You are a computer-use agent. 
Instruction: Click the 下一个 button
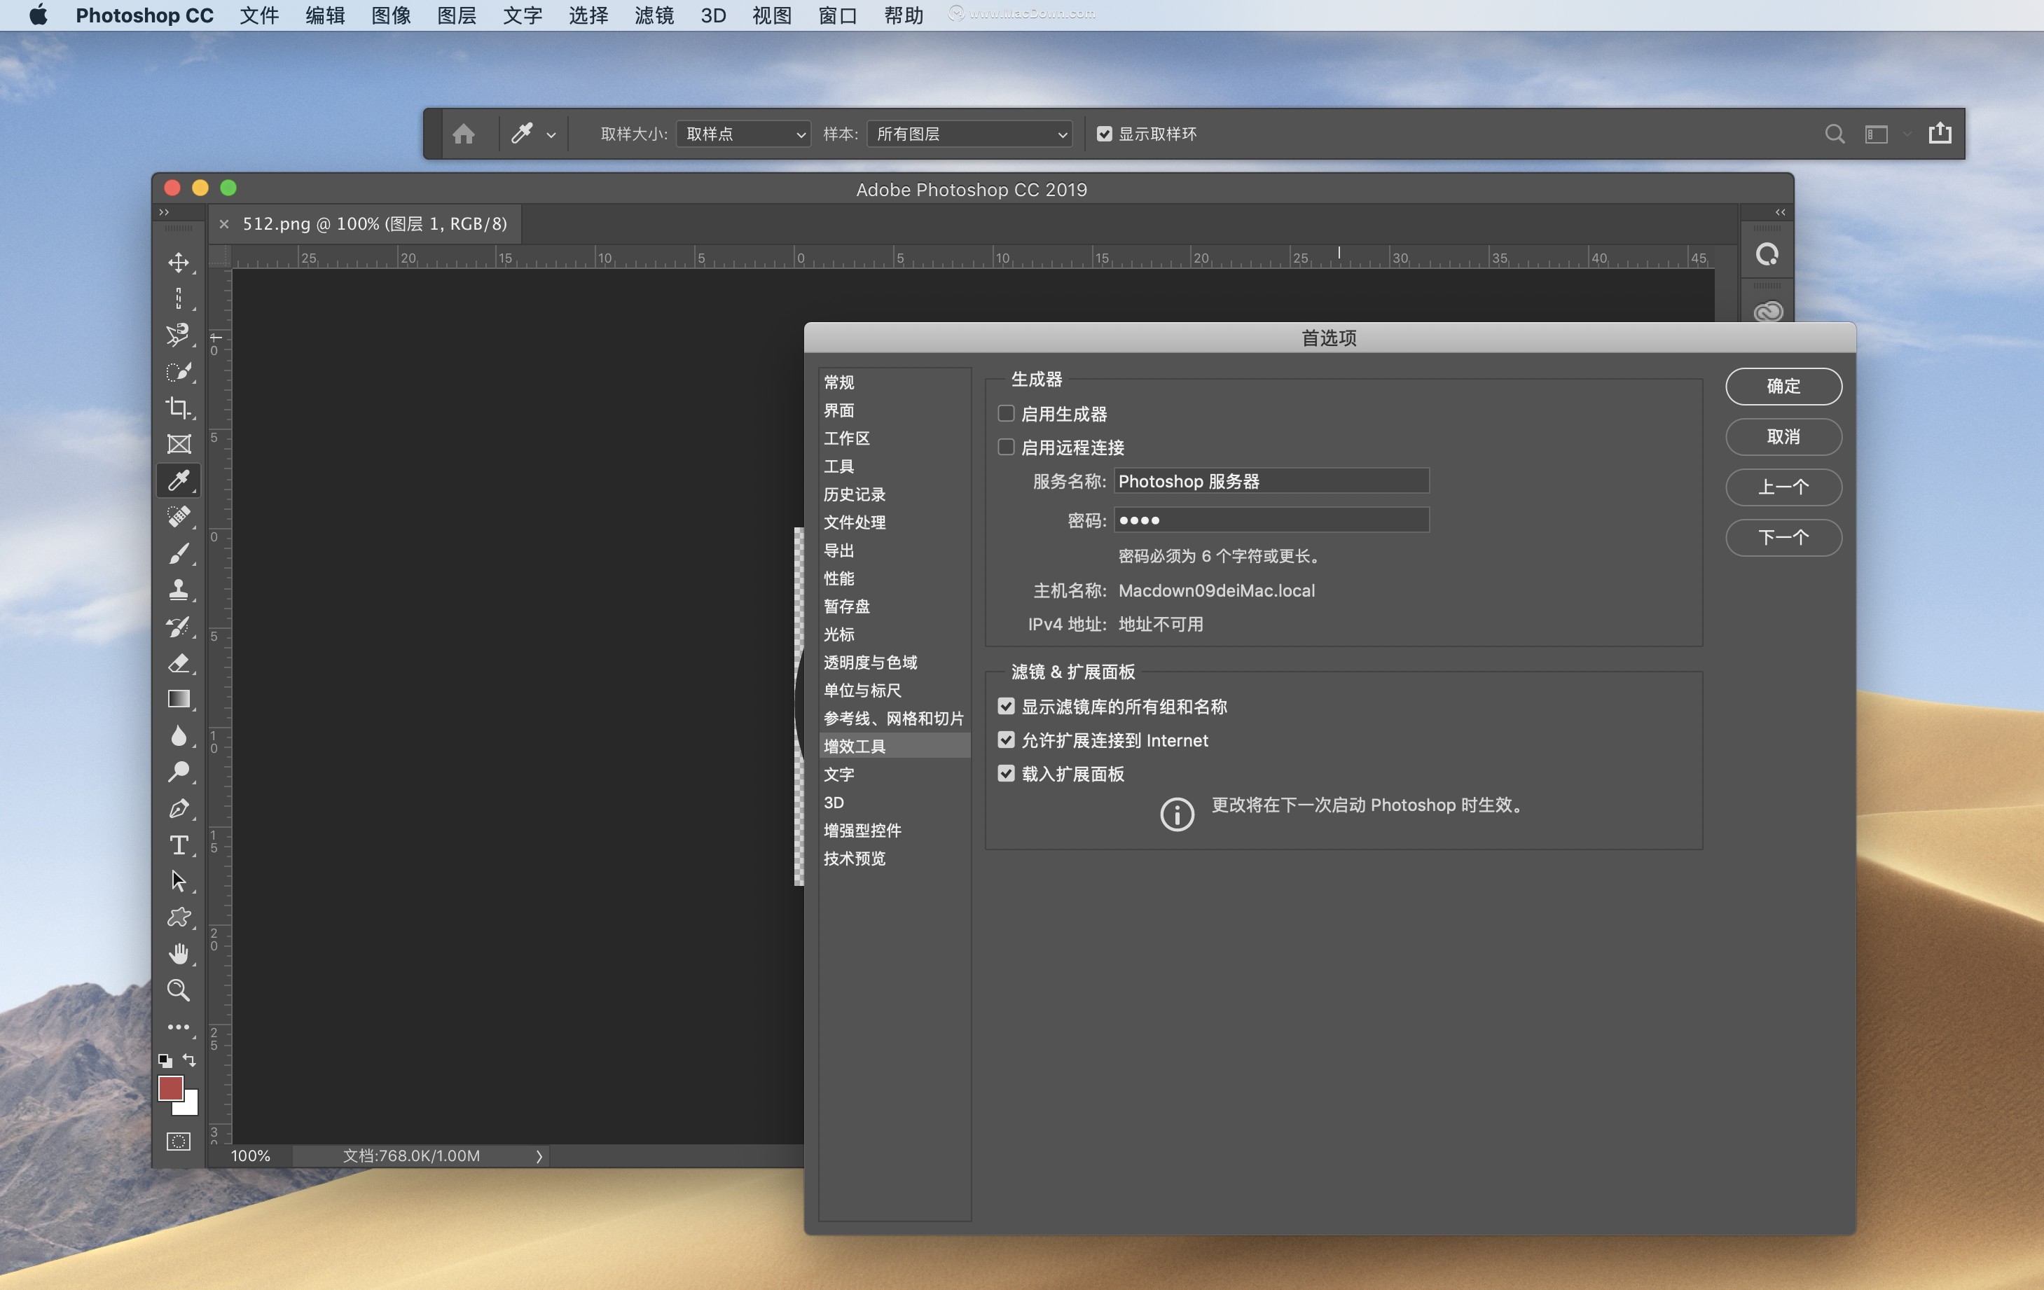click(x=1783, y=537)
